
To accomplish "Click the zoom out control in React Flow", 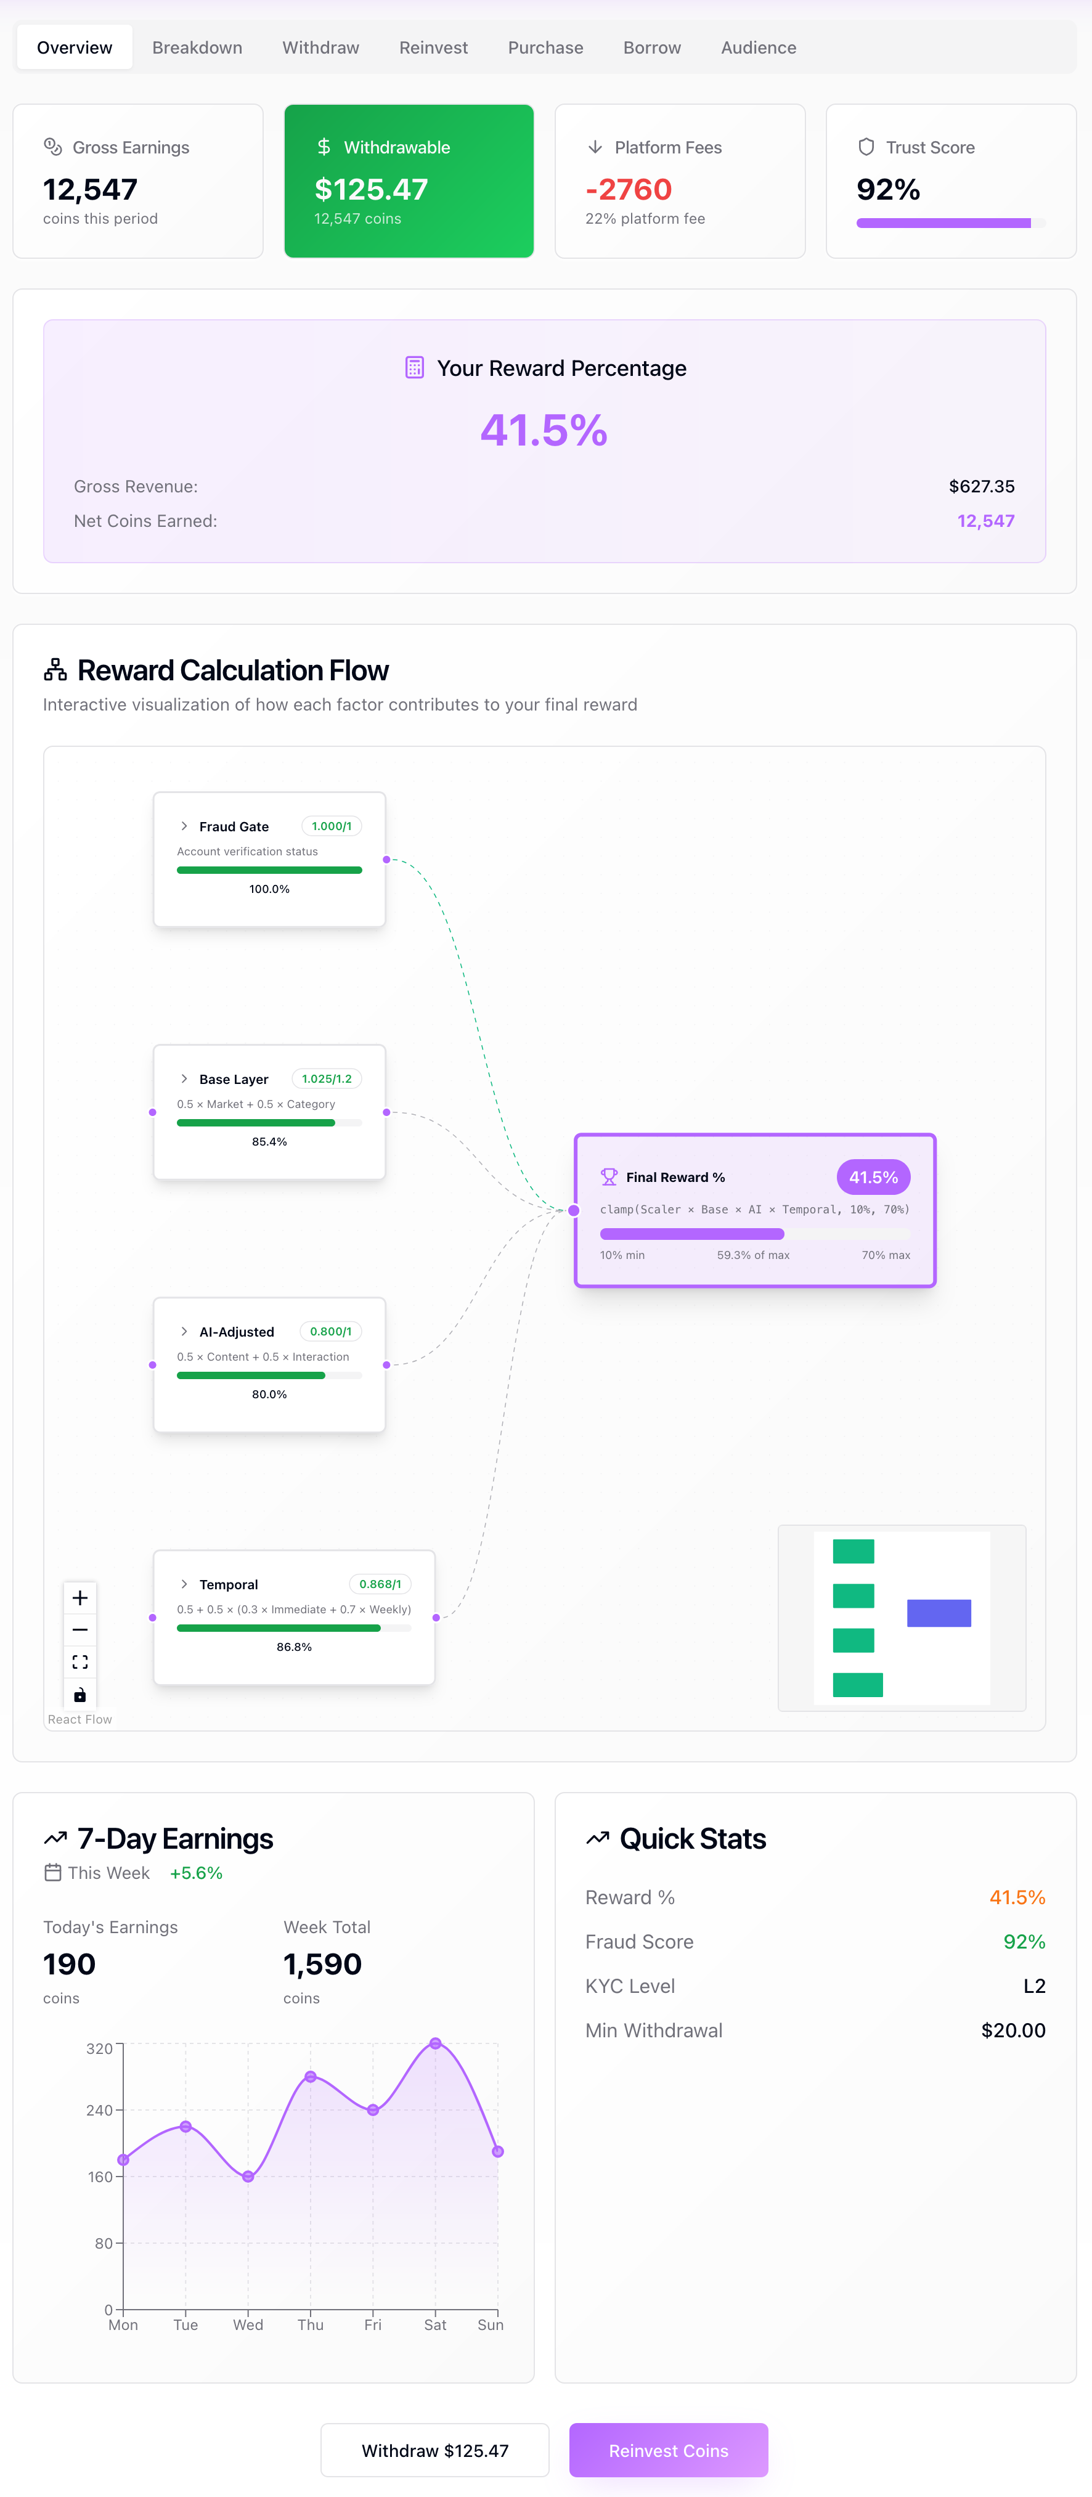I will click(81, 1629).
